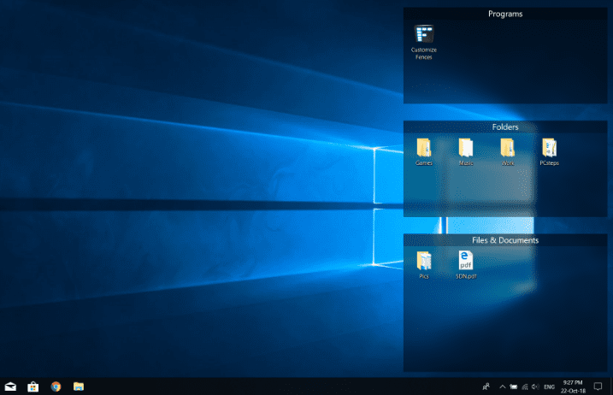
Task: Click the ENG language indicator
Action: click(x=550, y=386)
